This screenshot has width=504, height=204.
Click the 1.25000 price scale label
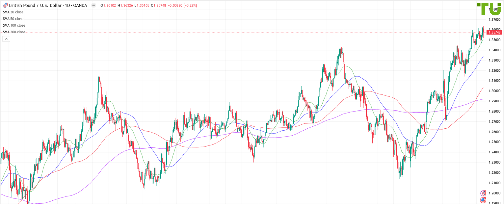[494, 142]
